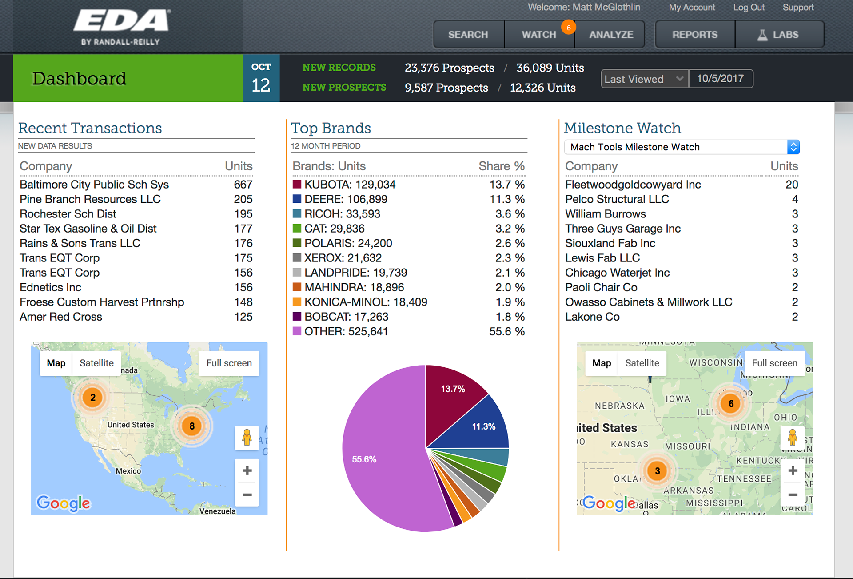Zoom out on the Recent Transactions map
Image resolution: width=853 pixels, height=579 pixels.
[247, 495]
